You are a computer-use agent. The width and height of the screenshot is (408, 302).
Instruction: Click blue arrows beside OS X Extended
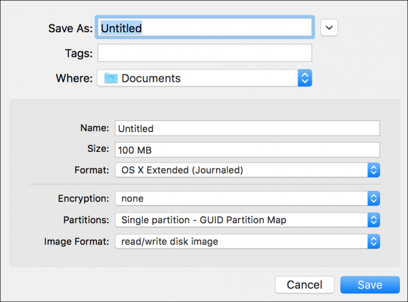click(x=373, y=170)
